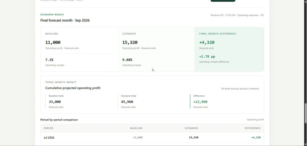Click Jul 2026 difference cell +4,320
Screen dimensions: 307x146
tap(256, 138)
